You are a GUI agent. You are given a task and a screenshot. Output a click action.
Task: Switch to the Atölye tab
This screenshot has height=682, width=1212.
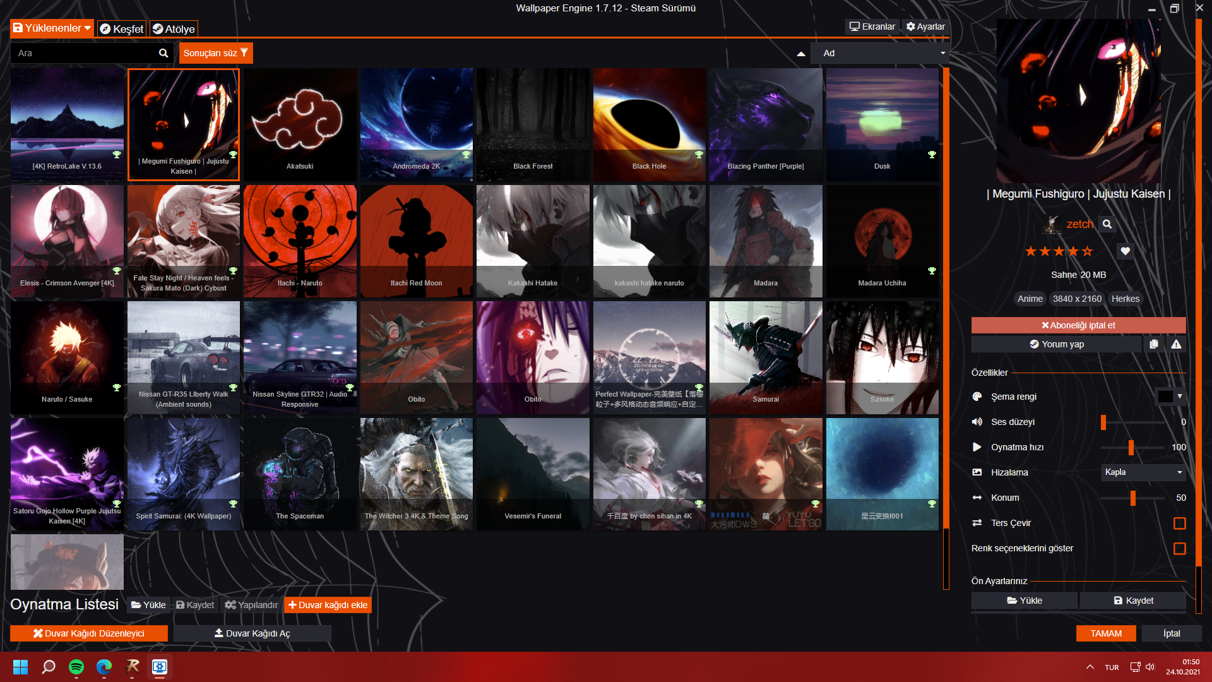pos(174,29)
